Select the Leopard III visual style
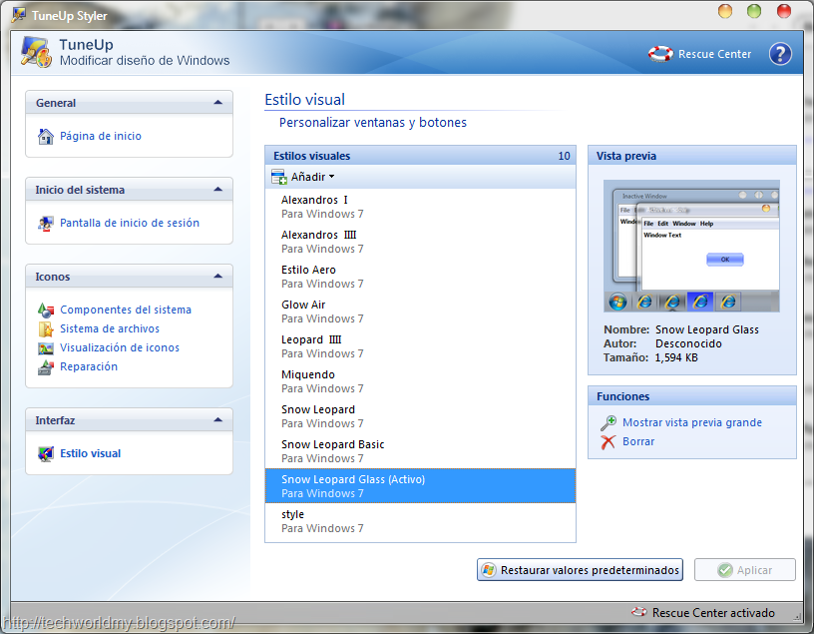Screen dimensions: 814x634 coord(420,346)
